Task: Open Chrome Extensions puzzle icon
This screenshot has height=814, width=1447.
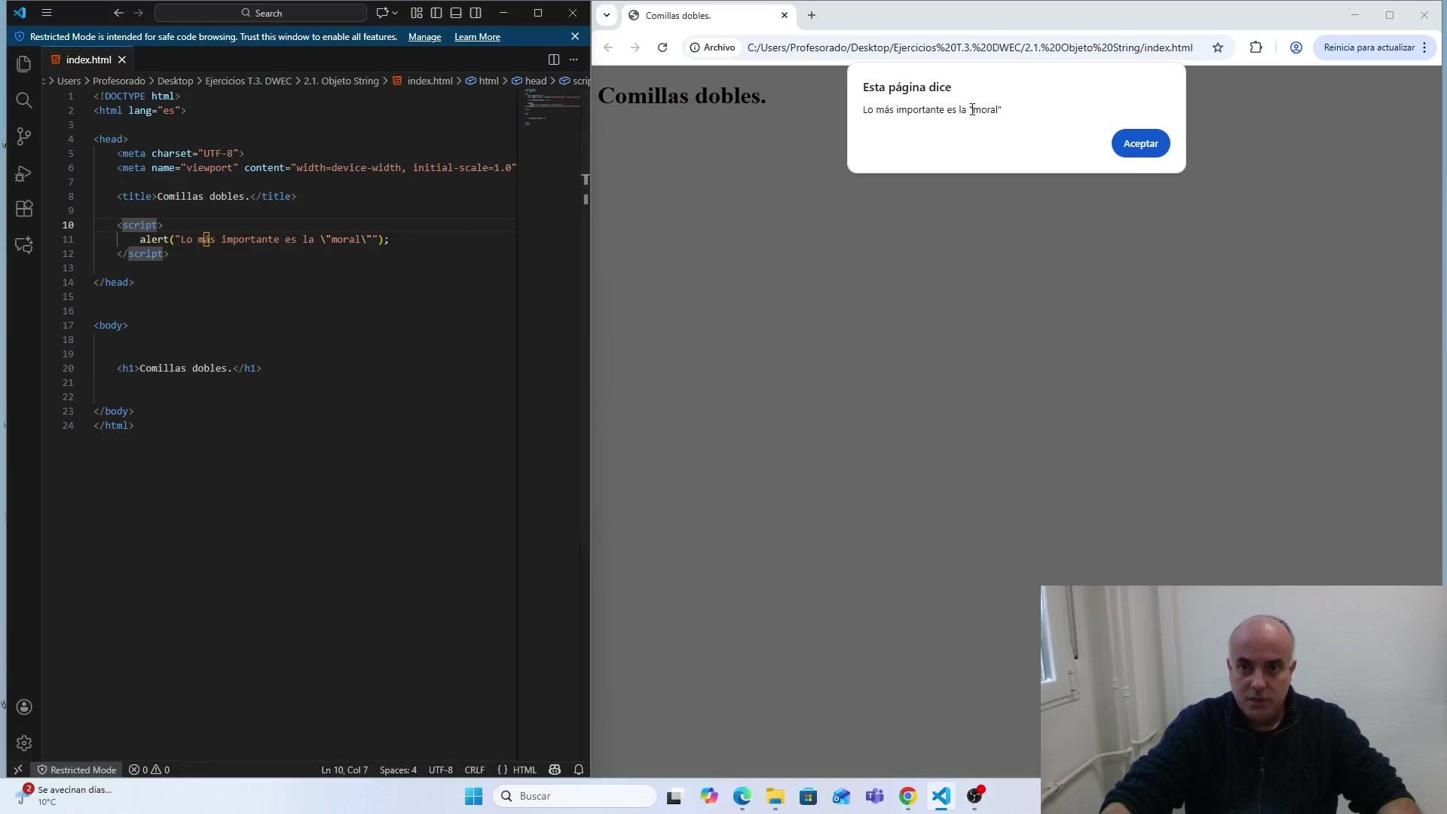Action: coord(1256,47)
